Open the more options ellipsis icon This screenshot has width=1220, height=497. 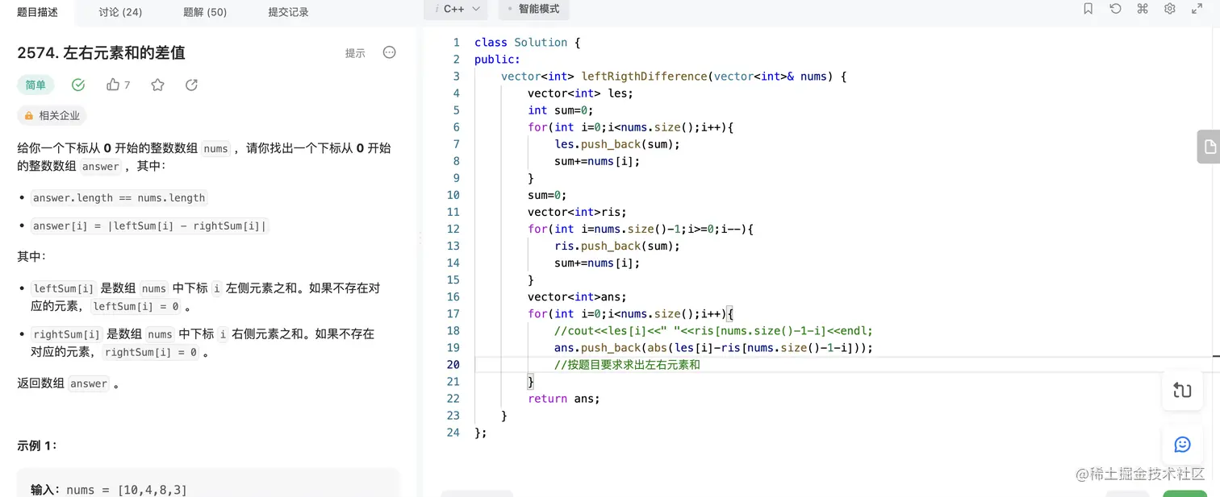tap(389, 52)
